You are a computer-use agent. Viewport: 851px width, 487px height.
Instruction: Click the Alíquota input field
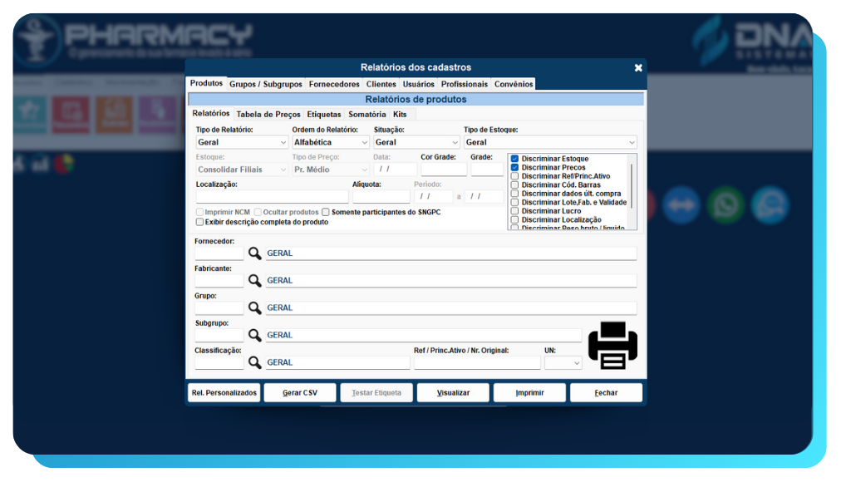coord(381,196)
